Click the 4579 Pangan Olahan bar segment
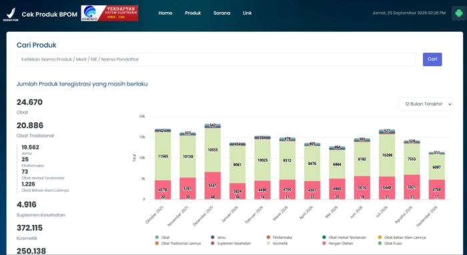 point(163,190)
